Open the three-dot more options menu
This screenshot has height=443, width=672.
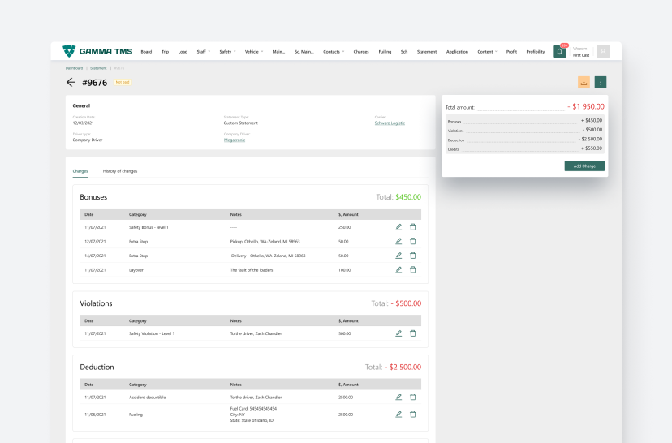[601, 82]
